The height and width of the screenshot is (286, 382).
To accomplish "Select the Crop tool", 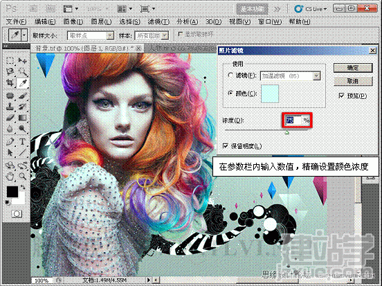I will (10, 83).
